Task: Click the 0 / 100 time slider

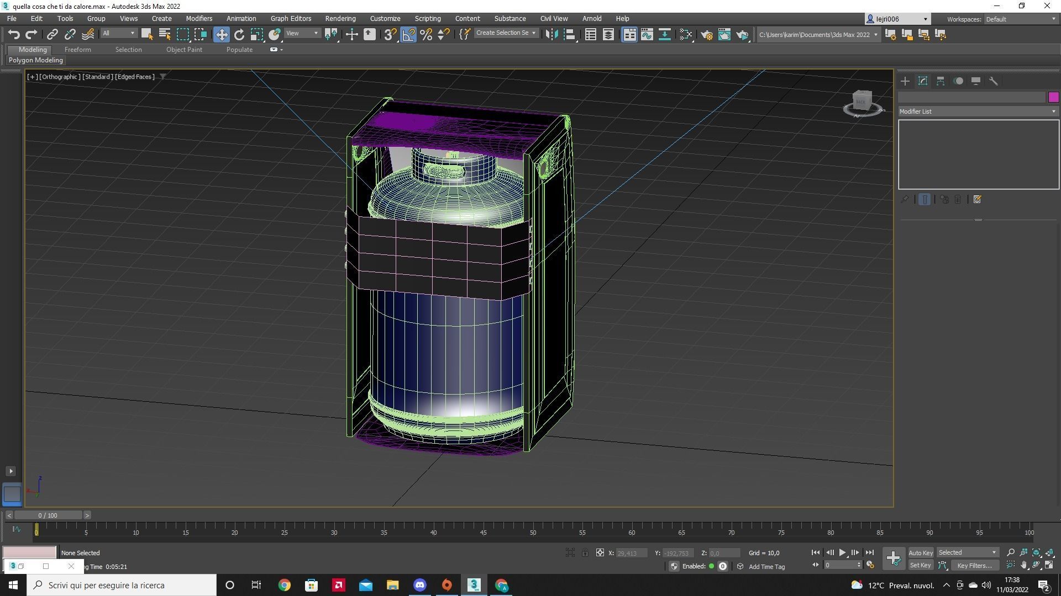Action: point(48,515)
